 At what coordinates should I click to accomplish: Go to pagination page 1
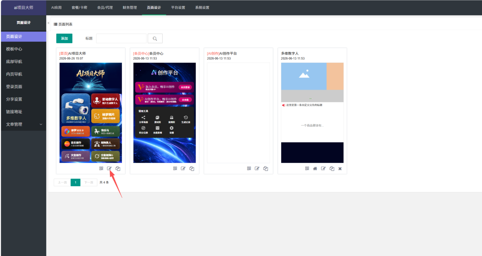75,182
